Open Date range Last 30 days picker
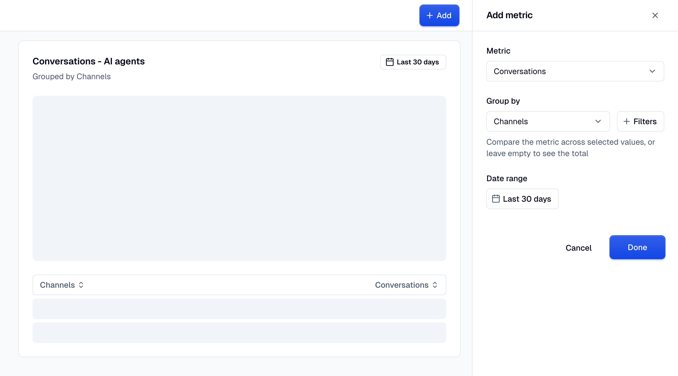This screenshot has width=678, height=376. (x=522, y=199)
